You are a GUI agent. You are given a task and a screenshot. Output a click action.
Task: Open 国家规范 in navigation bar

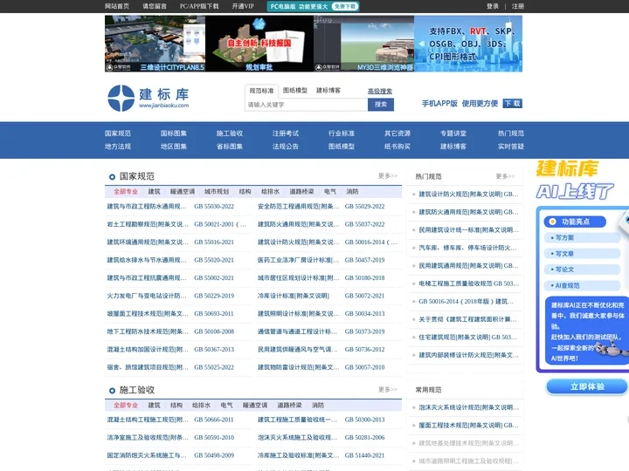118,133
